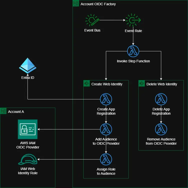Select the Account A group icon
The height and width of the screenshot is (188, 188).
pyautogui.click(x=3, y=111)
